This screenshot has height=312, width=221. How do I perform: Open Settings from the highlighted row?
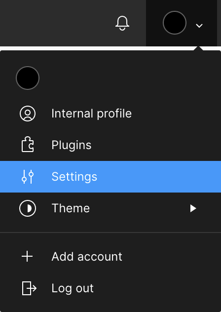click(110, 177)
